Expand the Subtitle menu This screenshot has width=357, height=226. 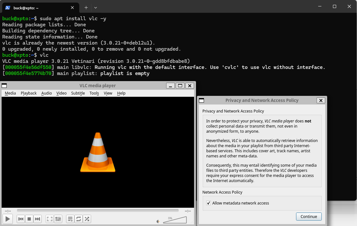pos(78,93)
